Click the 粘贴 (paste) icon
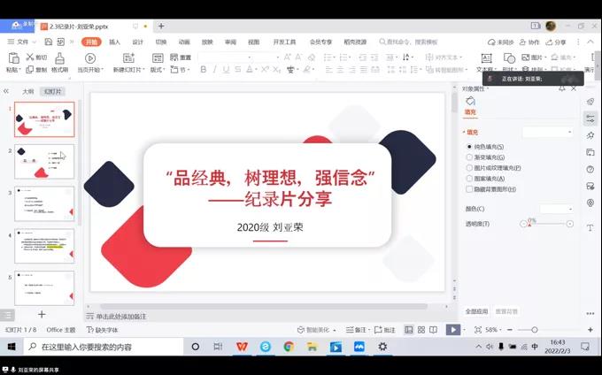The image size is (602, 375). click(12, 57)
